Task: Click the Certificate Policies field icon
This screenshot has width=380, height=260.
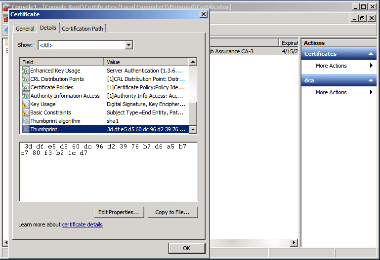Action: click(x=25, y=87)
